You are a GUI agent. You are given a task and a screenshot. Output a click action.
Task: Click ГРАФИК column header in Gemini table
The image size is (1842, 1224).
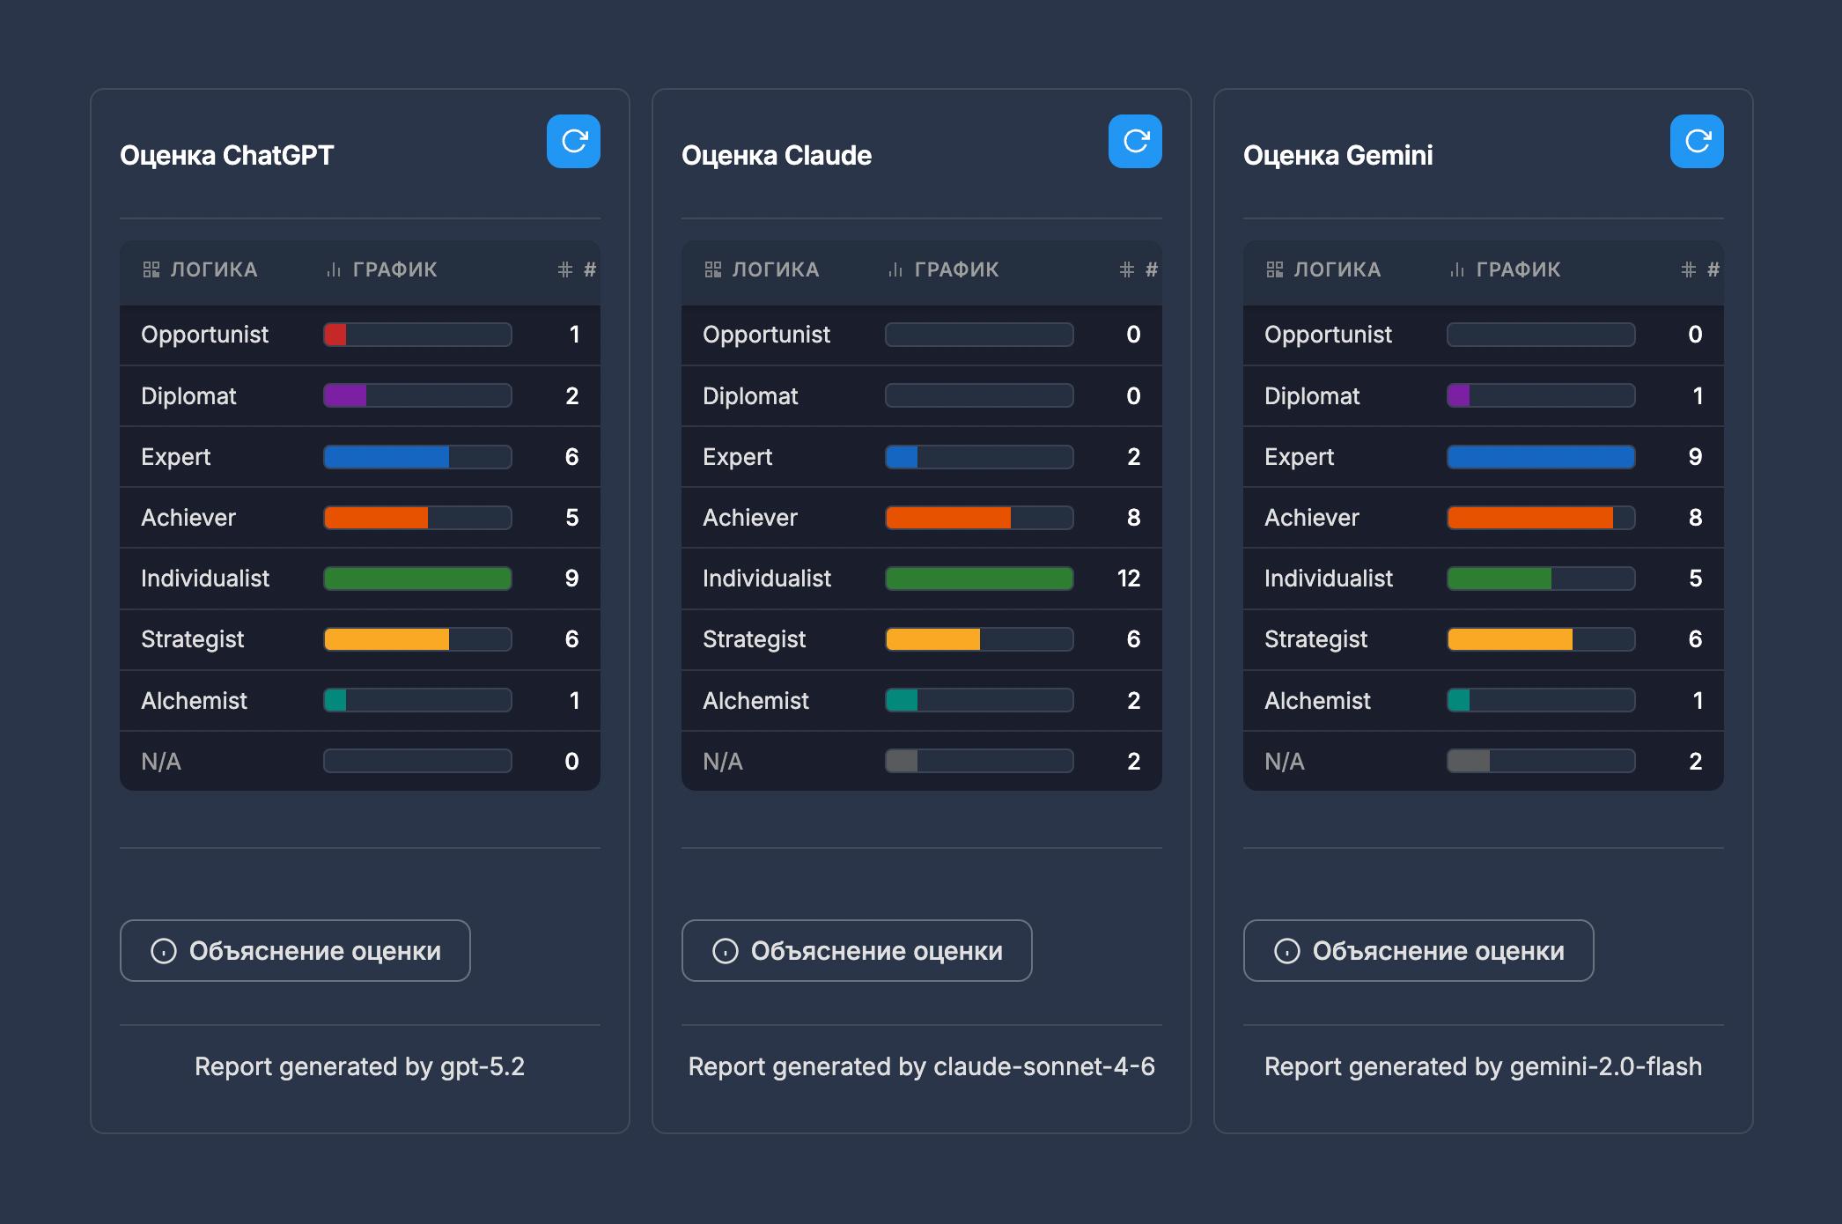click(x=1518, y=269)
